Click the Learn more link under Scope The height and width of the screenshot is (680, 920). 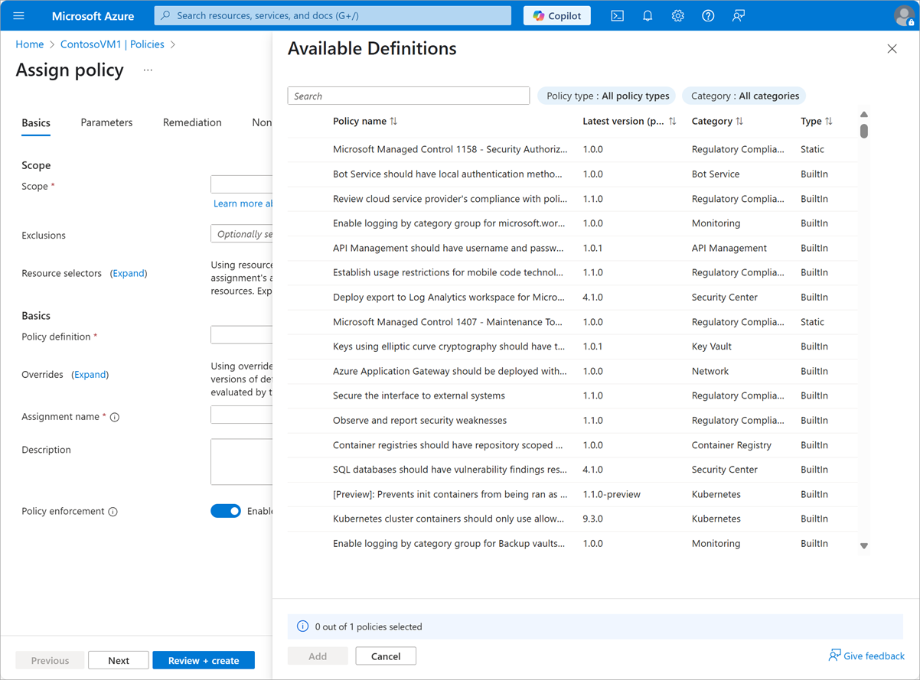(243, 203)
